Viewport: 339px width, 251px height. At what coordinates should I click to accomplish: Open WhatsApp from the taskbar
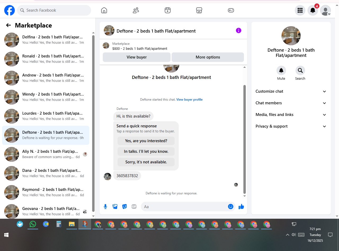tap(33, 224)
